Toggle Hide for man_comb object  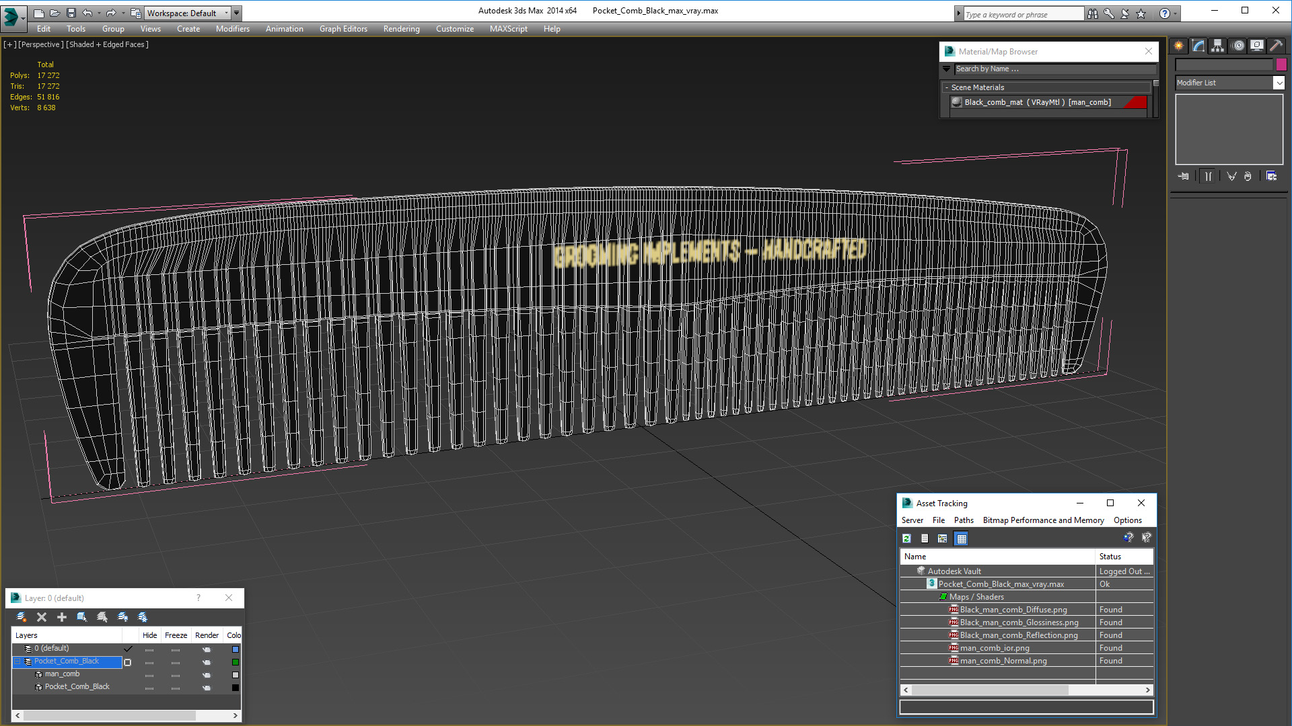tap(149, 675)
